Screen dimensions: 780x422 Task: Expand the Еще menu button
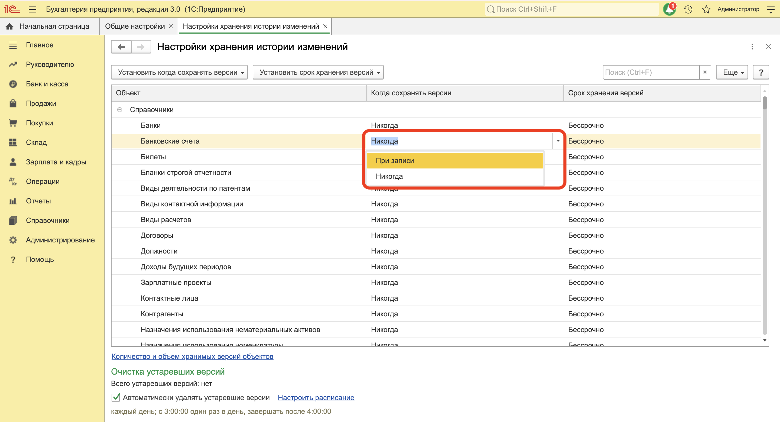(732, 72)
